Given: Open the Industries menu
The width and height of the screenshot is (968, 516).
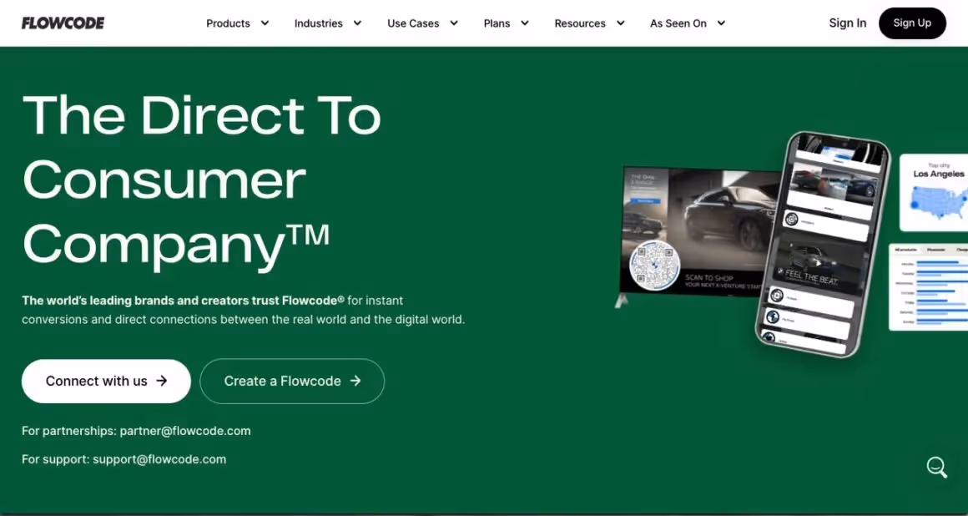Looking at the screenshot, I should click(319, 23).
